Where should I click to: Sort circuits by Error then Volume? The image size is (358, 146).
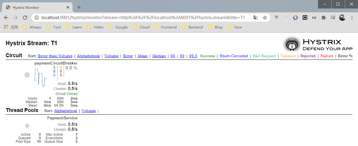55,56
